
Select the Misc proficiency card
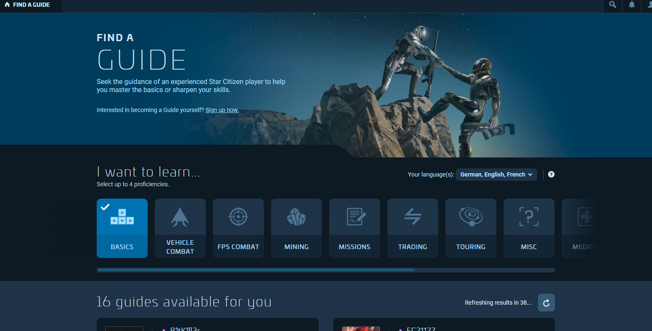529,228
